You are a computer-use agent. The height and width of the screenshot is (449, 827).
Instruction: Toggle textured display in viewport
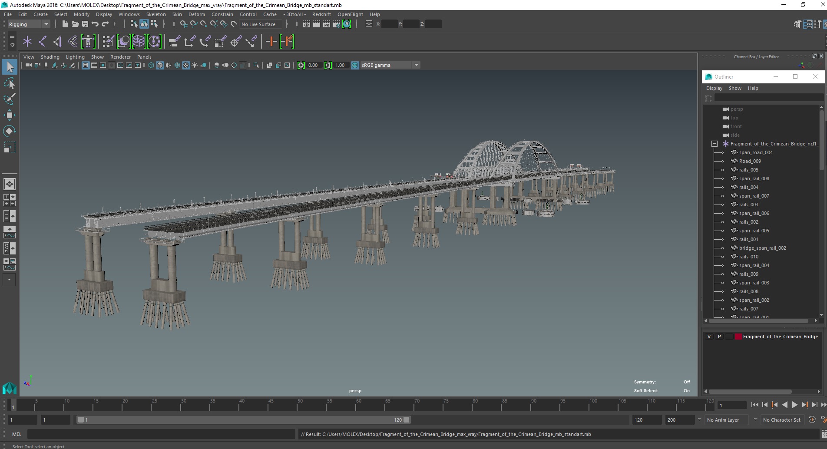(186, 65)
